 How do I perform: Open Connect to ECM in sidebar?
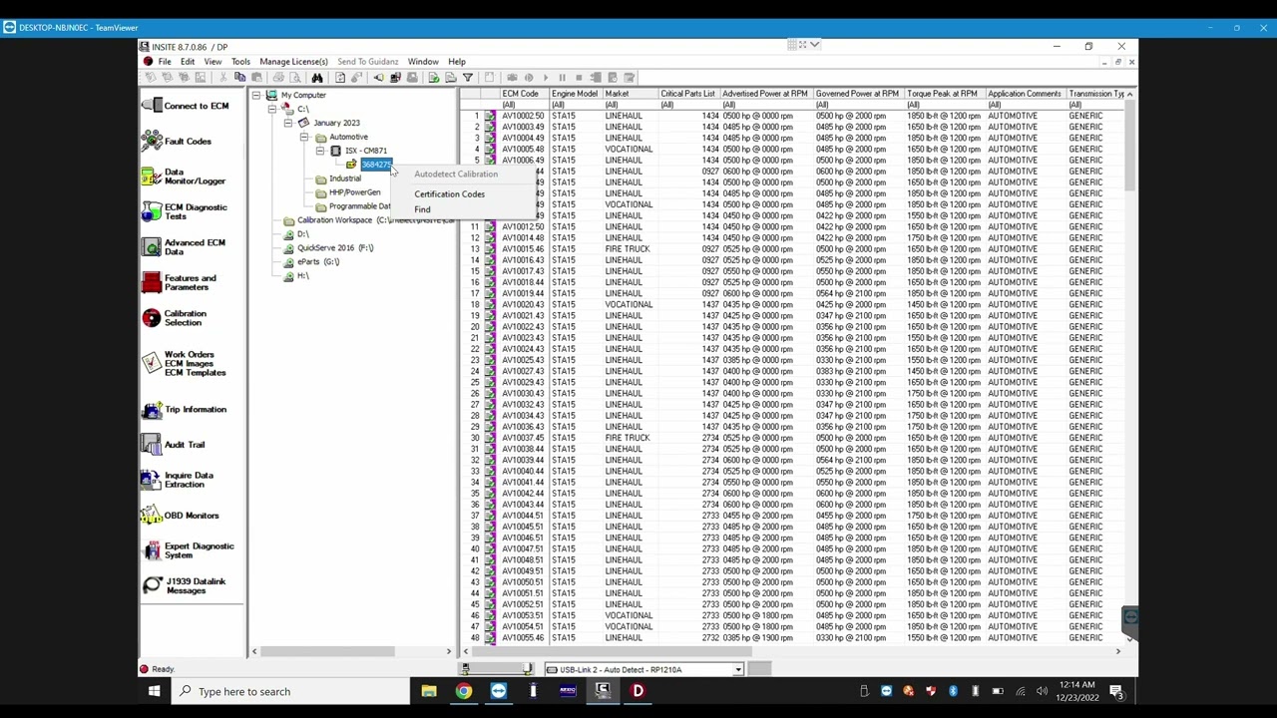[187, 106]
